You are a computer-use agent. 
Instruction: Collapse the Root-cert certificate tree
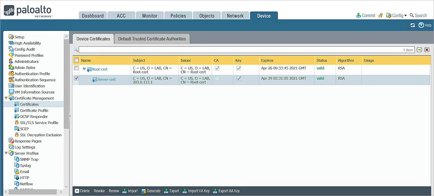point(84,69)
